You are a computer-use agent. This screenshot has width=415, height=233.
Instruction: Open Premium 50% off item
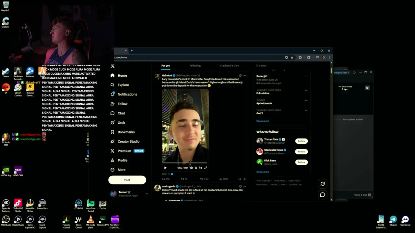tap(127, 151)
